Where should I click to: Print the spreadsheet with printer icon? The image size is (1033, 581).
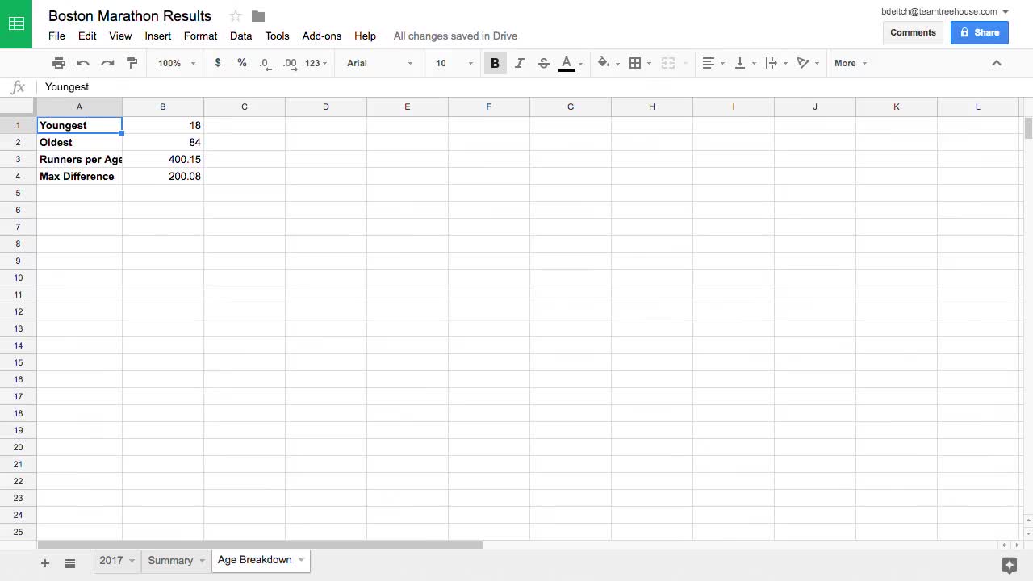[x=59, y=63]
